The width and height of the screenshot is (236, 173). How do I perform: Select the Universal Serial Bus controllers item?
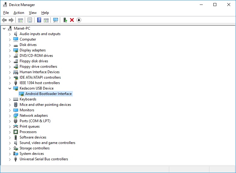click(44, 159)
